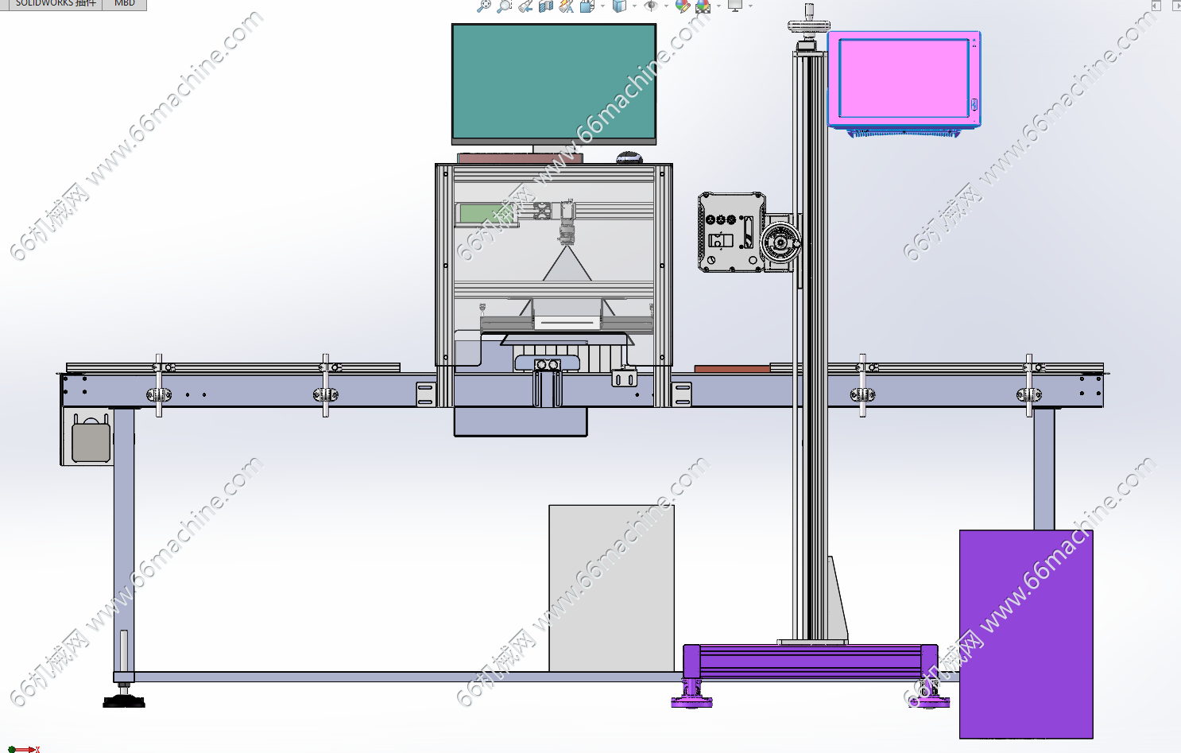
Task: Open Edit Appearance color ball icon
Action: [682, 6]
